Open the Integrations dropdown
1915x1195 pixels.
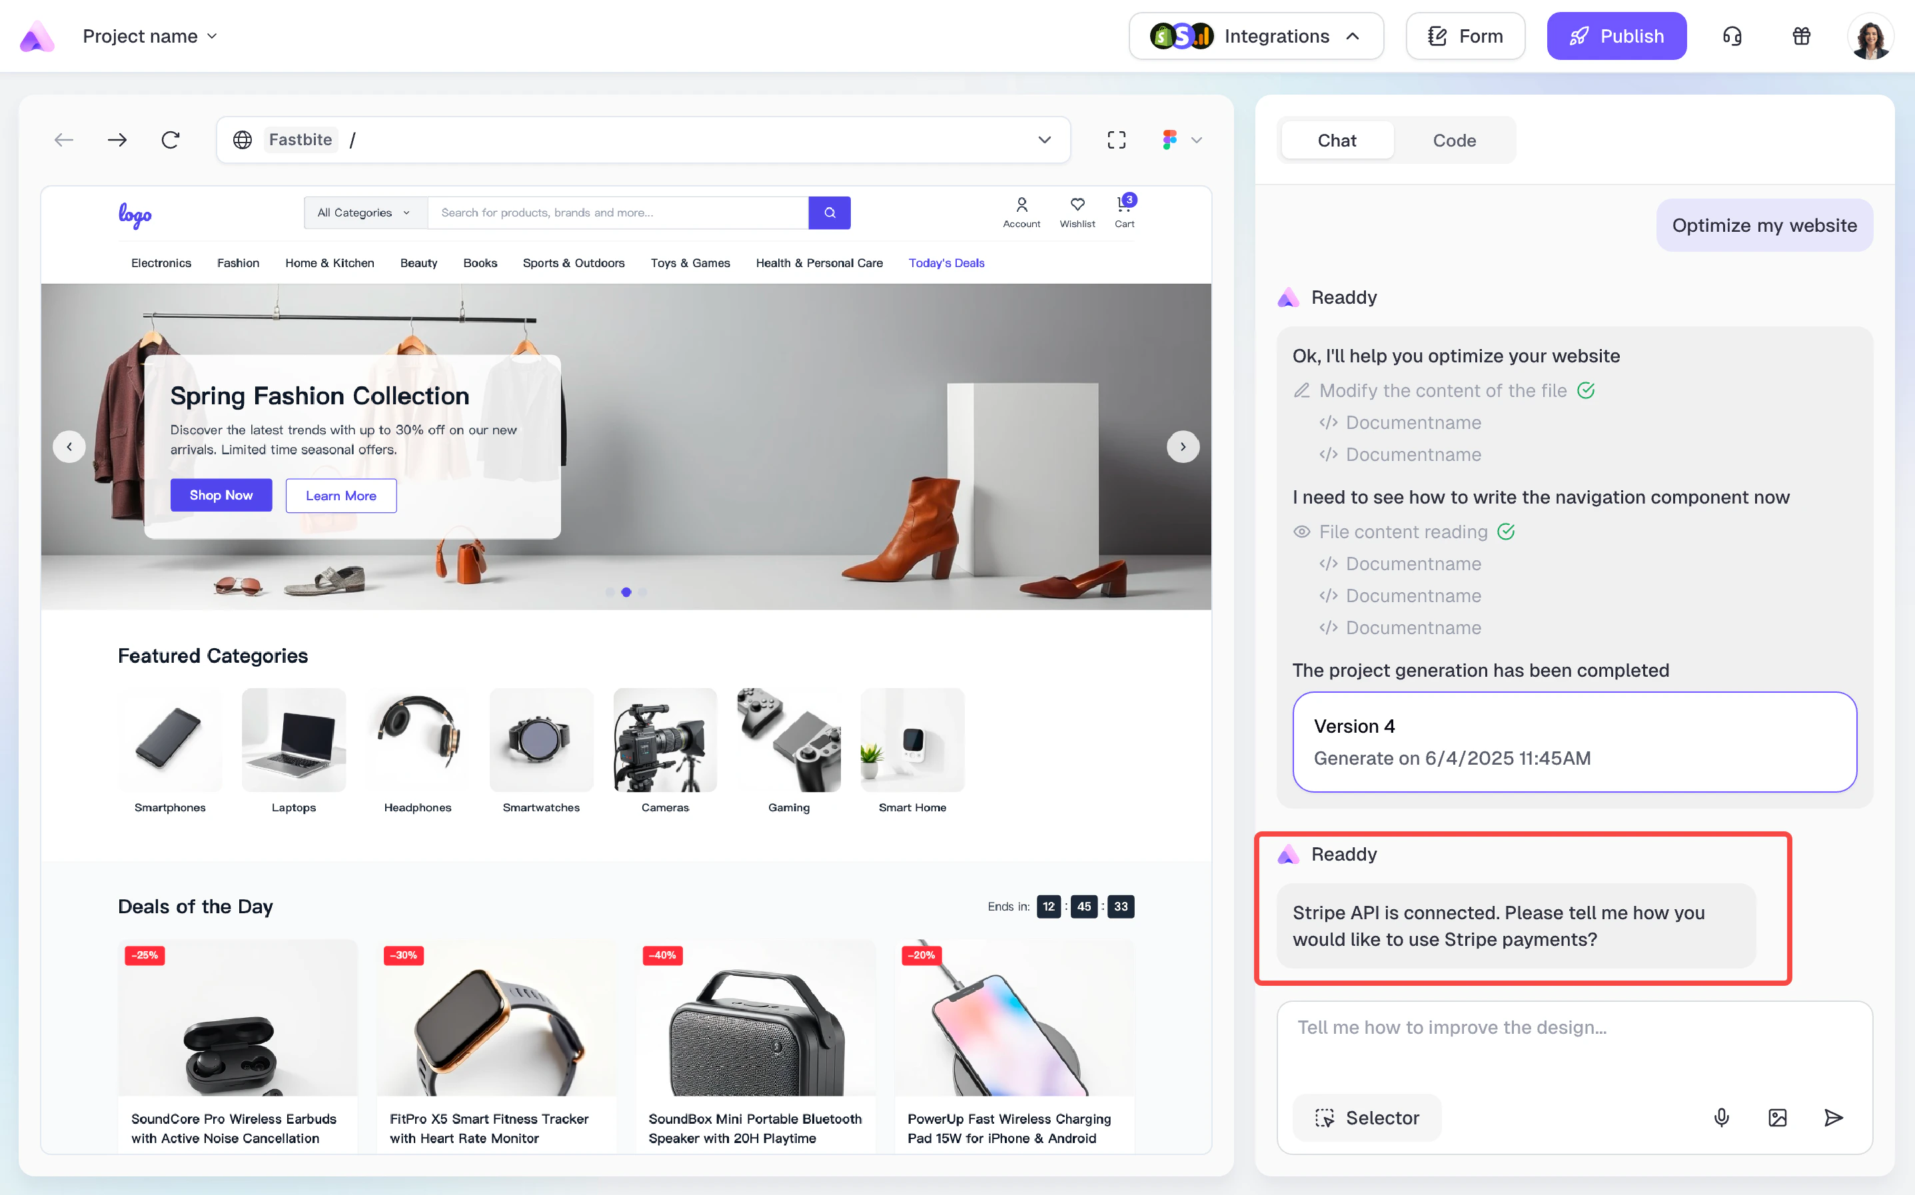[1256, 37]
